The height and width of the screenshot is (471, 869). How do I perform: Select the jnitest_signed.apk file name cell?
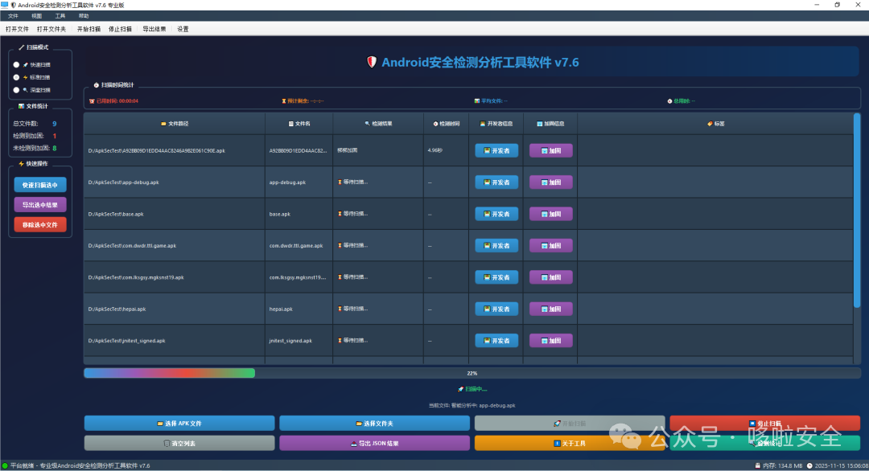coord(299,340)
